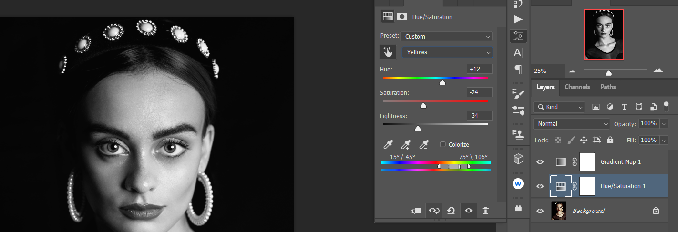This screenshot has width=678, height=232.
Task: Toggle Hue/Saturation 1 mask link chain
Action: pos(575,186)
